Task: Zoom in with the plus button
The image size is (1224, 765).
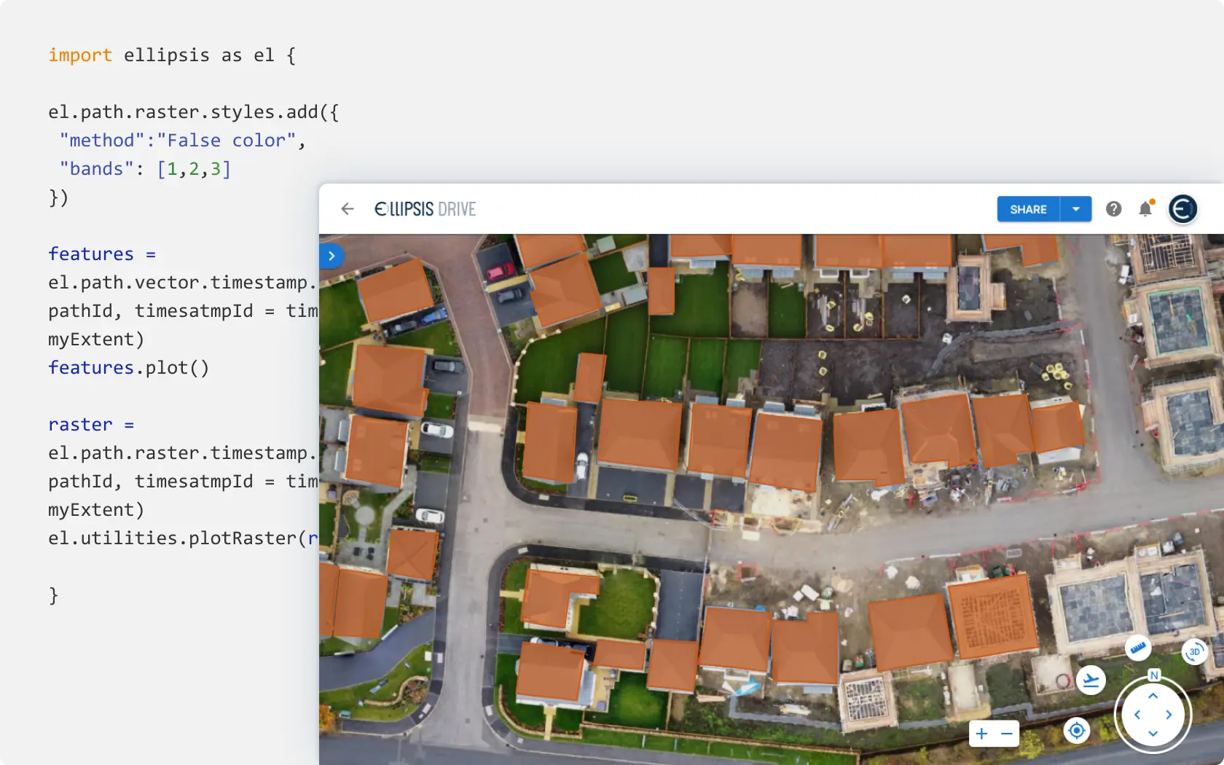Action: point(981,734)
